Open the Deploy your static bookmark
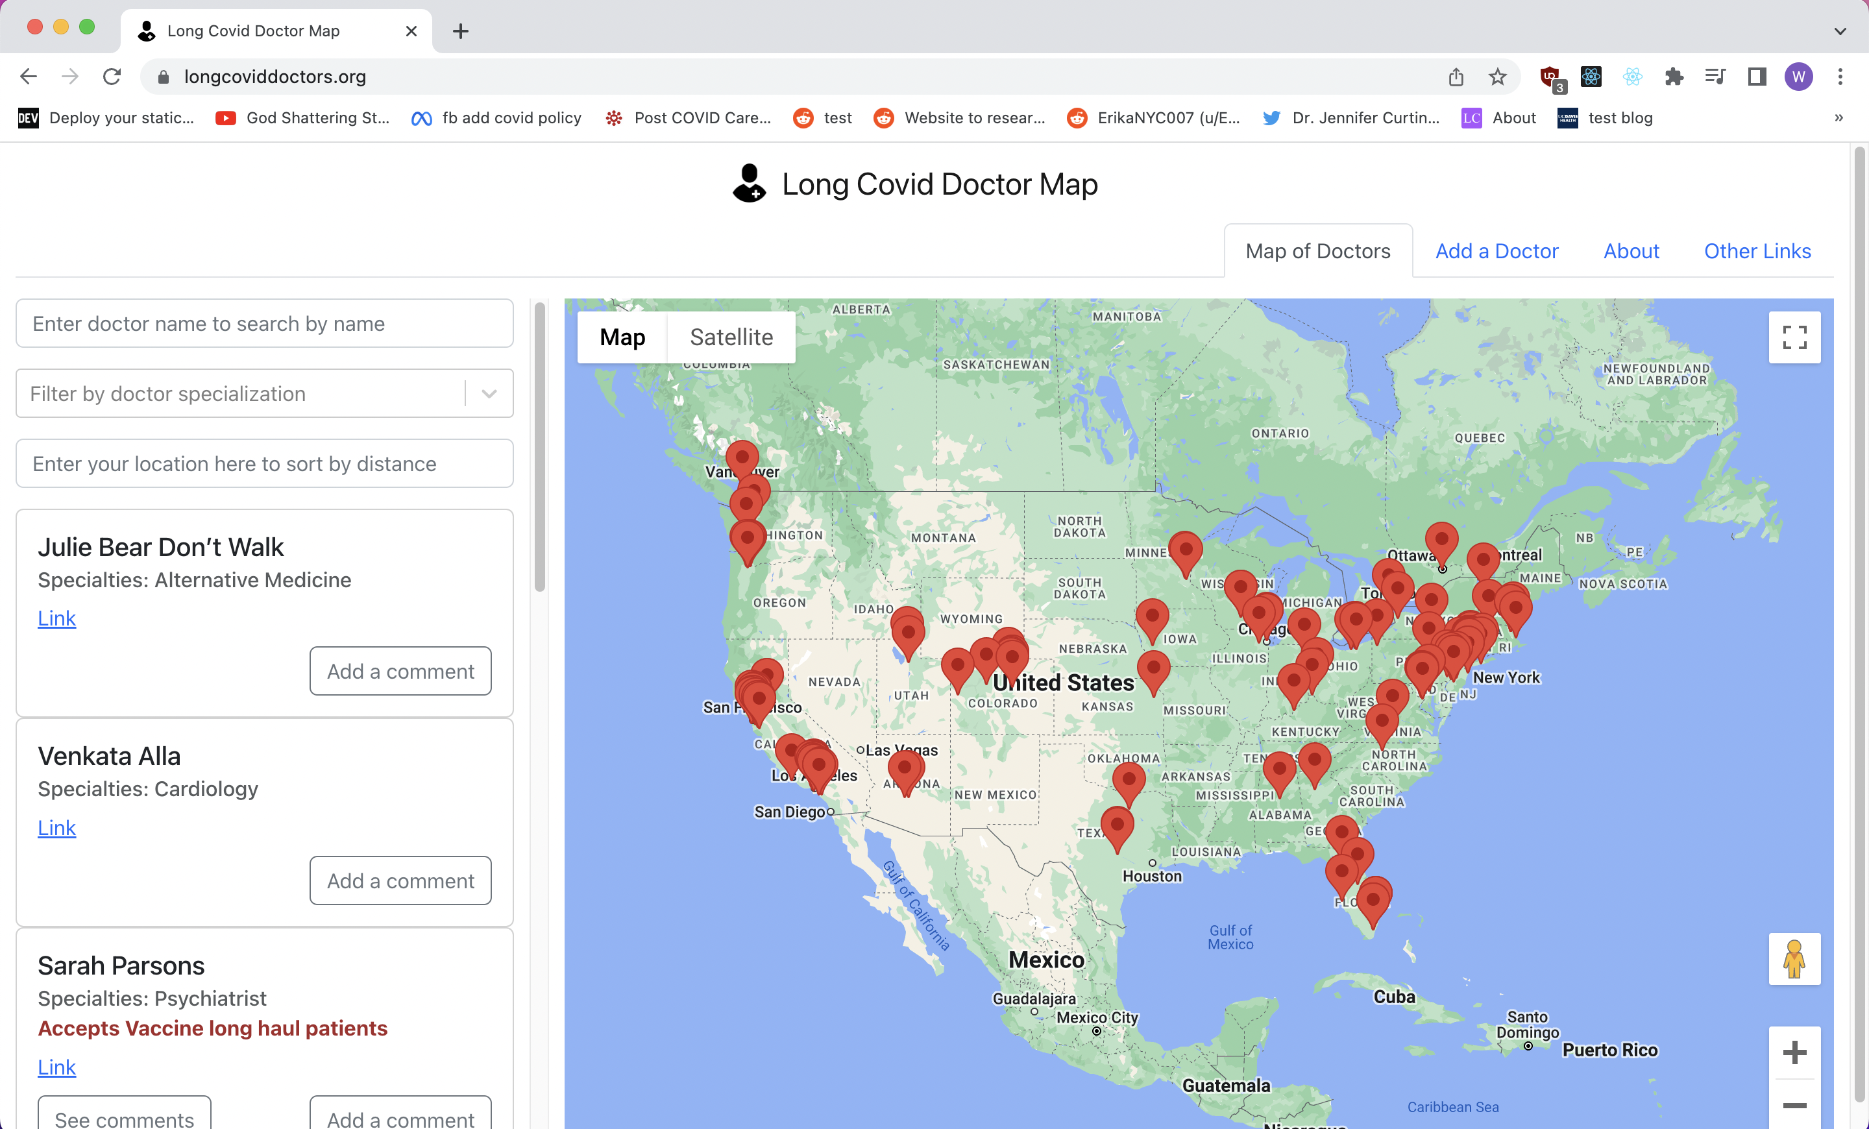This screenshot has height=1129, width=1869. (x=105, y=117)
